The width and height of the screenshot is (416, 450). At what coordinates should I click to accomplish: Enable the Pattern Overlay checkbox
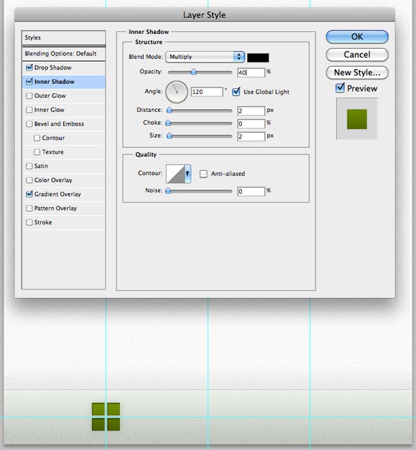[29, 208]
